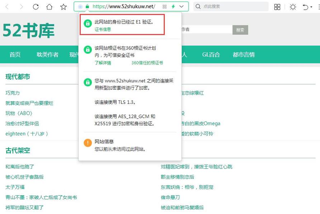Image resolution: width=320 pixels, height=214 pixels.
Task: Open 现代都市 section heading
Action: [x=18, y=77]
